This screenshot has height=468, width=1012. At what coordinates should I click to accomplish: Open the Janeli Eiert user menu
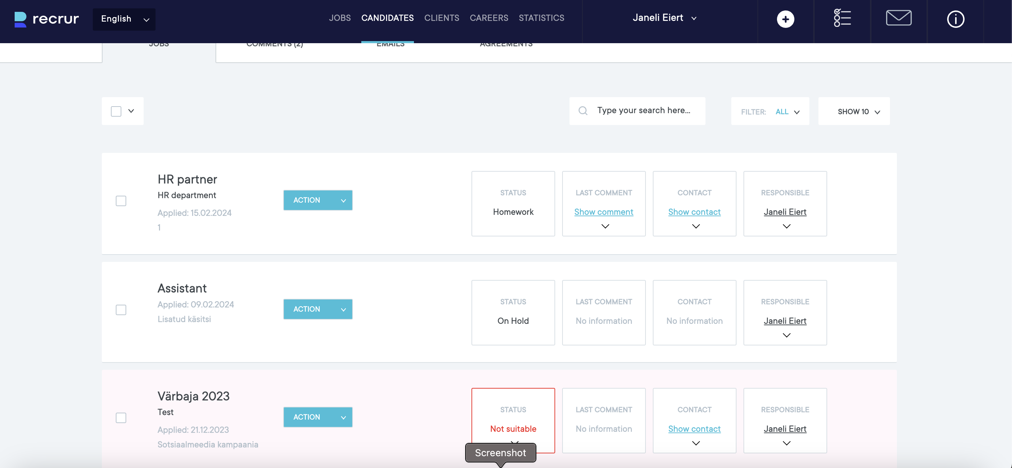click(x=664, y=18)
